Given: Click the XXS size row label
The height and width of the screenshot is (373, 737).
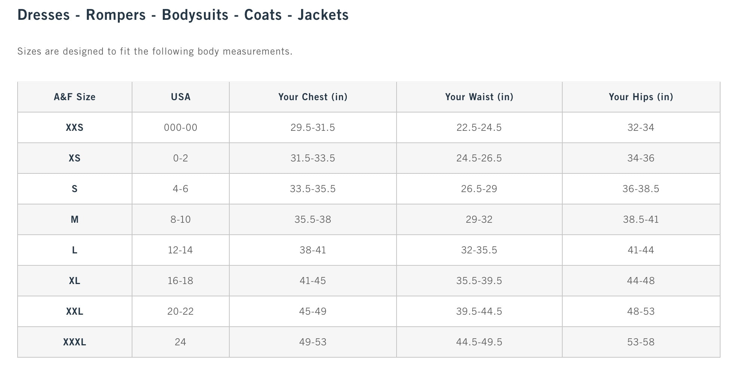Looking at the screenshot, I should pos(74,128).
